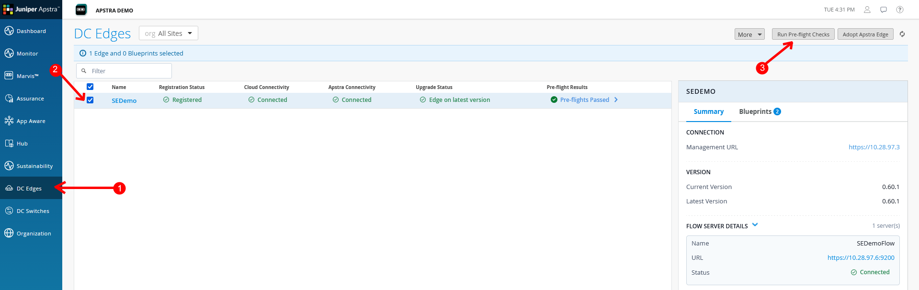The image size is (919, 290).
Task: Sort by Registration Status column header
Action: tap(182, 87)
